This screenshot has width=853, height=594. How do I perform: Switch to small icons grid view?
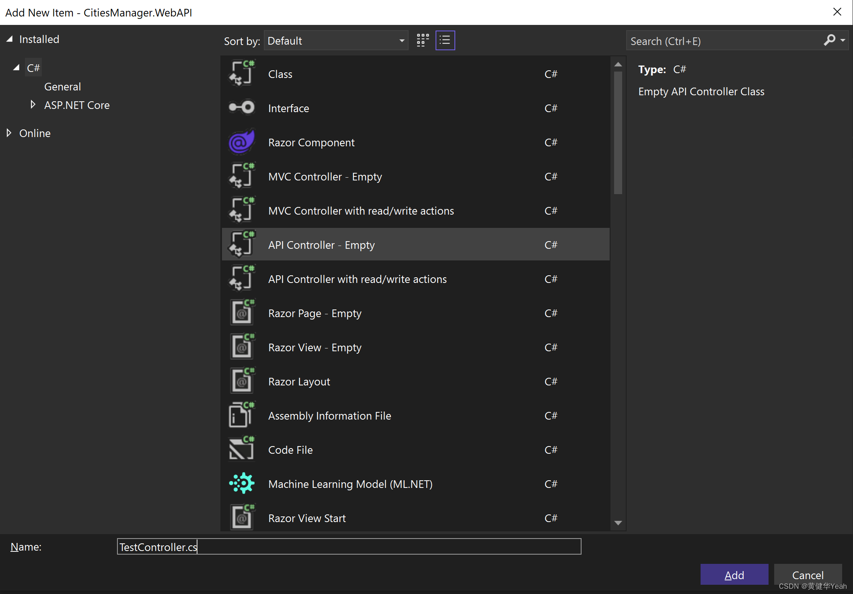point(423,40)
